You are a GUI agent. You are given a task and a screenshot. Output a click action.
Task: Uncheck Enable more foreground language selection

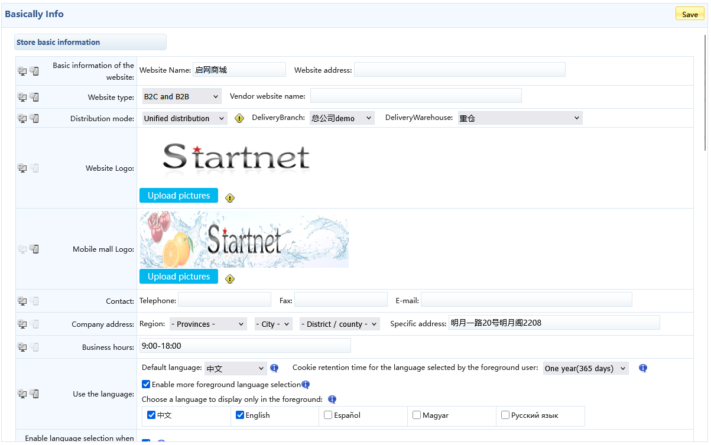pyautogui.click(x=146, y=384)
